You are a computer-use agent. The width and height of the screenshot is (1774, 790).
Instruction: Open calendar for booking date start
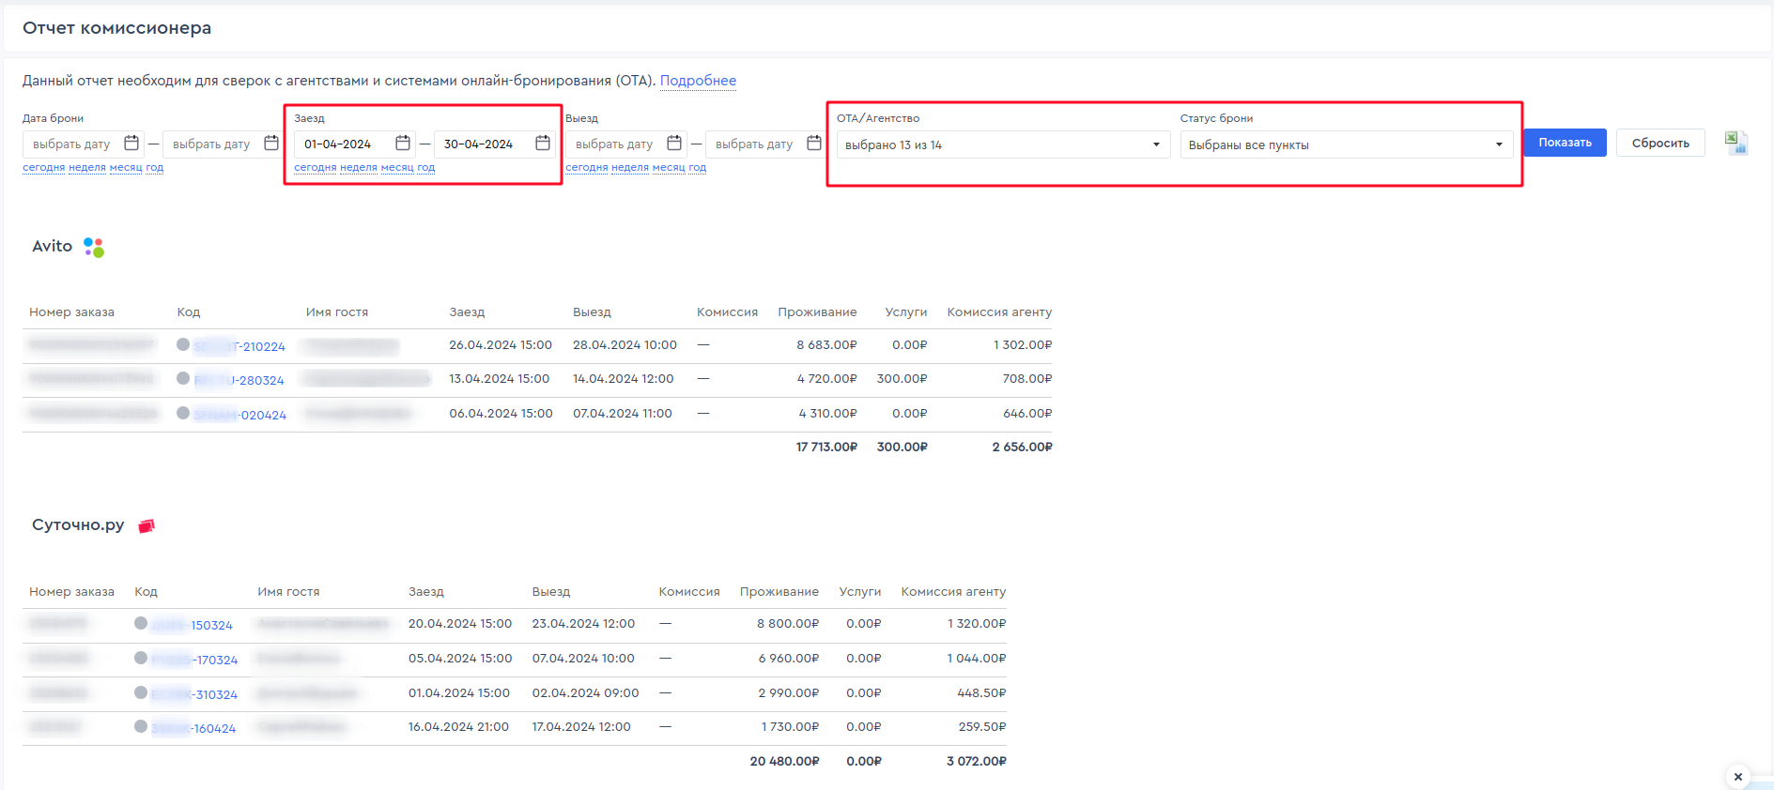click(x=131, y=144)
